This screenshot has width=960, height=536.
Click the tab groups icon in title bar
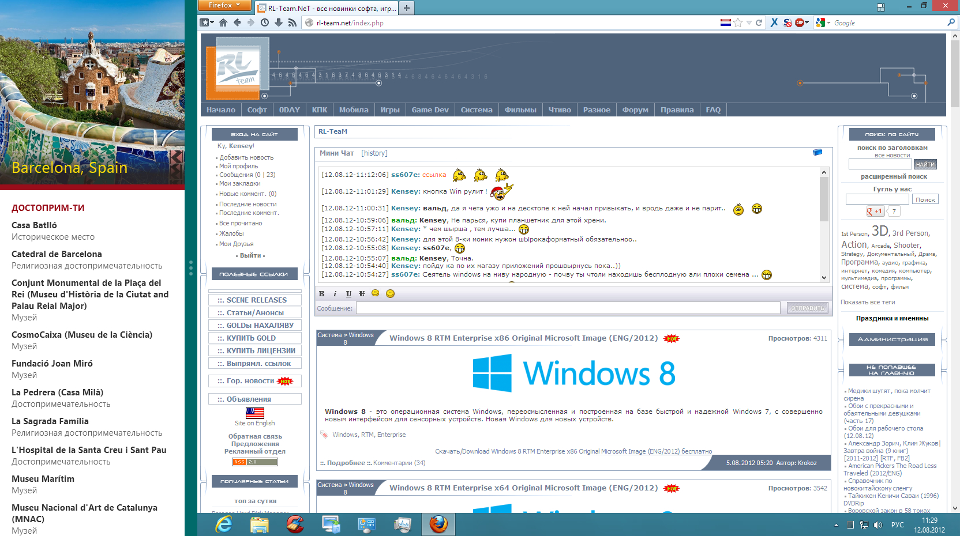[x=881, y=7]
